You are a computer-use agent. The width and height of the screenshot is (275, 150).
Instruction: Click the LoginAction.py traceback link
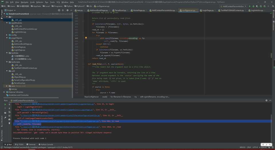(58, 104)
